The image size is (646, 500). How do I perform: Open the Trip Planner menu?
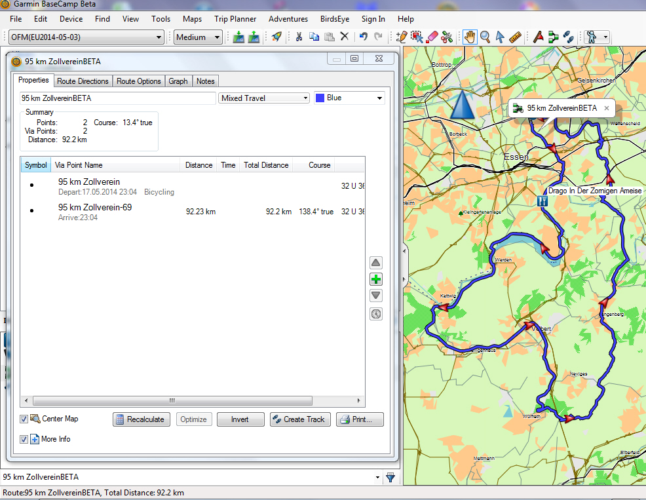coord(235,19)
